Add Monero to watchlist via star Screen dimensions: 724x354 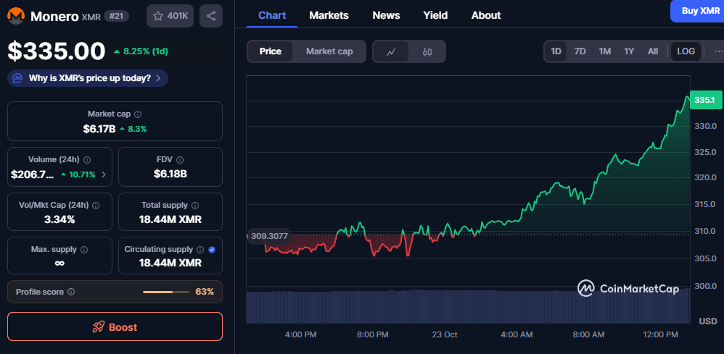(169, 16)
